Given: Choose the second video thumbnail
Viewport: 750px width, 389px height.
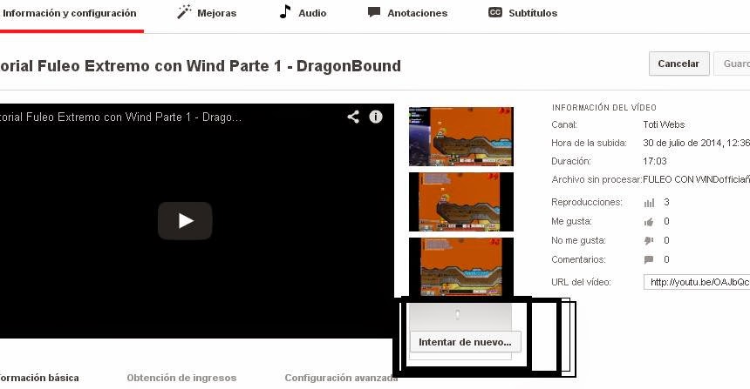Looking at the screenshot, I should (x=461, y=202).
